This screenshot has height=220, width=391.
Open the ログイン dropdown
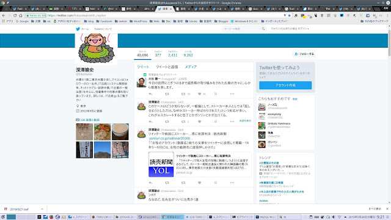click(303, 29)
